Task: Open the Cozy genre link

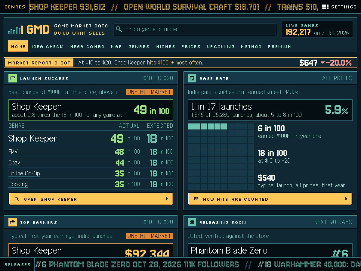Action: (14, 163)
